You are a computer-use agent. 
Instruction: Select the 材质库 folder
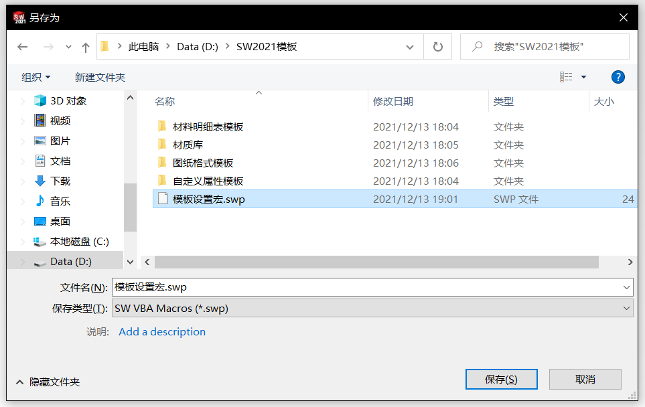(188, 145)
